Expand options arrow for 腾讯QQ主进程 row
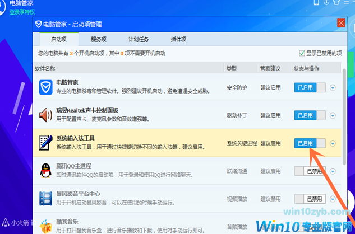 click(x=333, y=171)
